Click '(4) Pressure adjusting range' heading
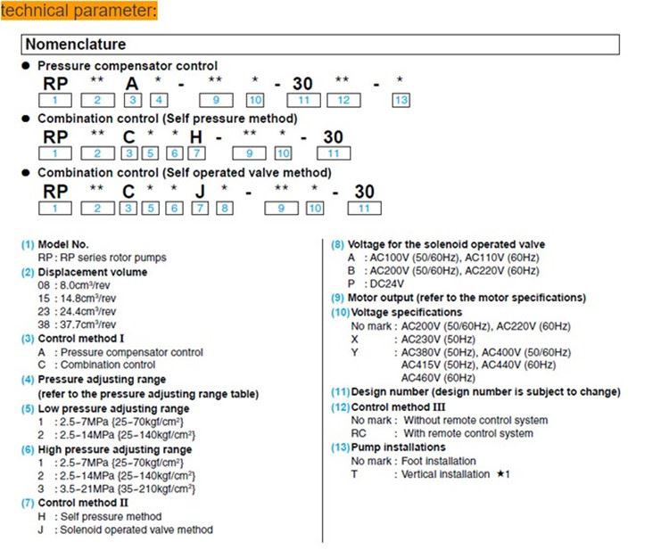The height and width of the screenshot is (550, 669). (94, 380)
